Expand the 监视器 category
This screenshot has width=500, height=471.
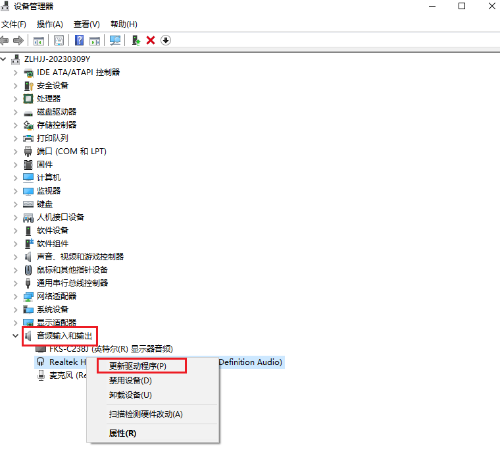coord(15,191)
